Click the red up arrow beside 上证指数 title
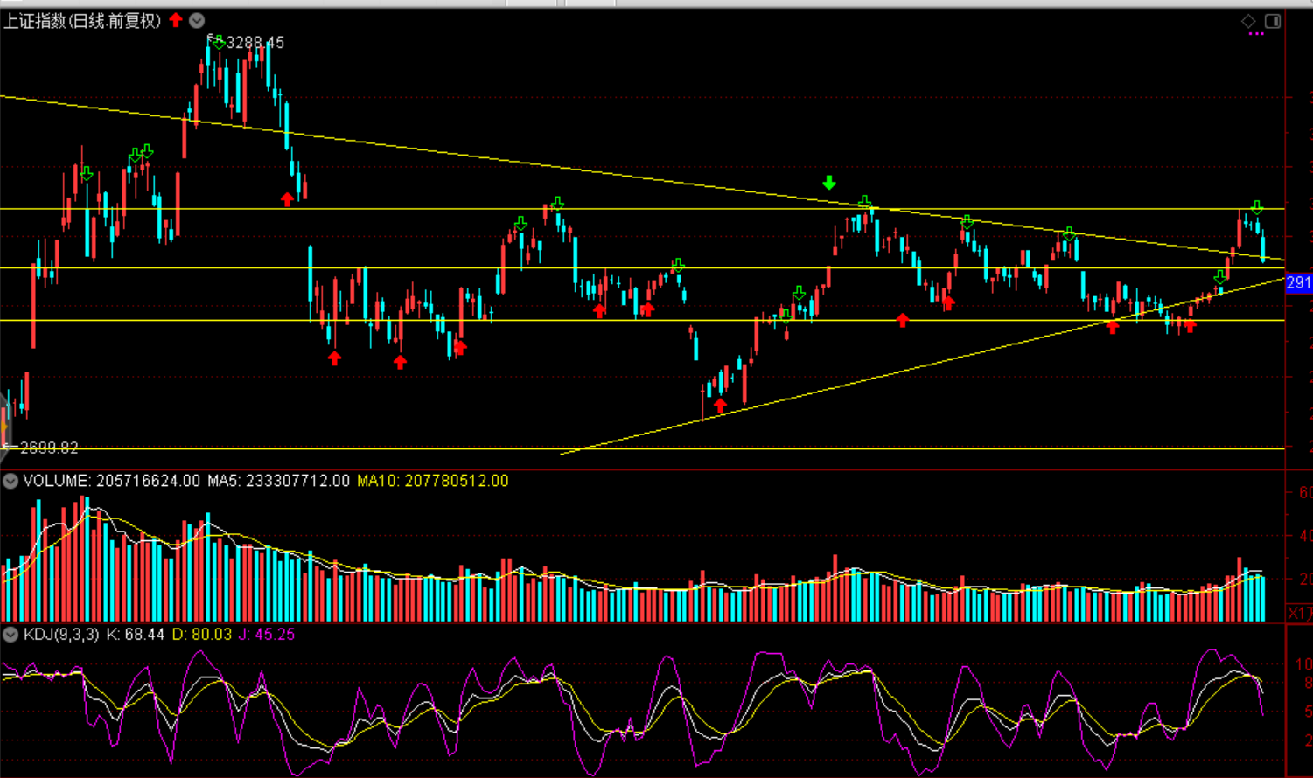 pos(176,20)
